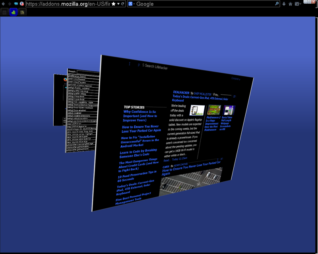Image resolution: width=318 pixels, height=254 pixels.
Task: Switch to the green puzzle add-ons tab
Action: pyautogui.click(x=14, y=12)
